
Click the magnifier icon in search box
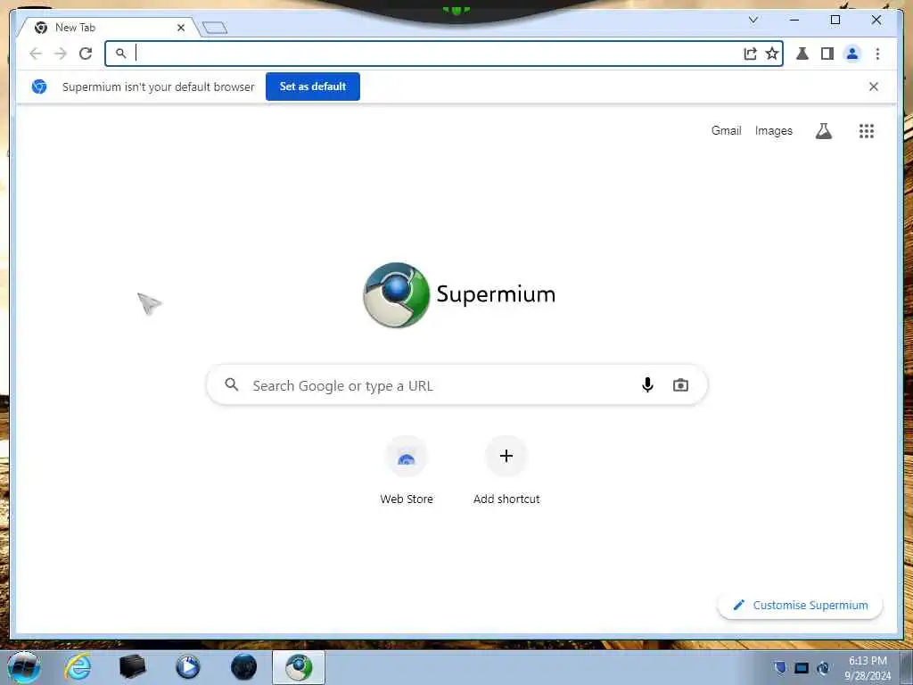coord(232,385)
